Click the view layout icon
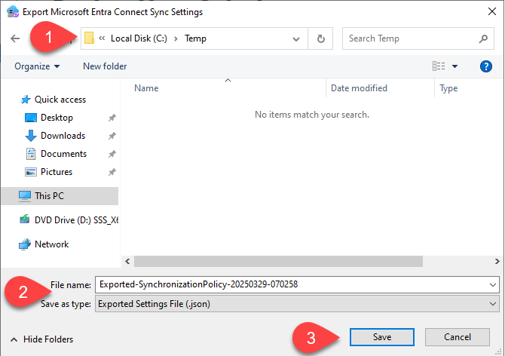Viewport: 505px width, 356px height. [439, 66]
